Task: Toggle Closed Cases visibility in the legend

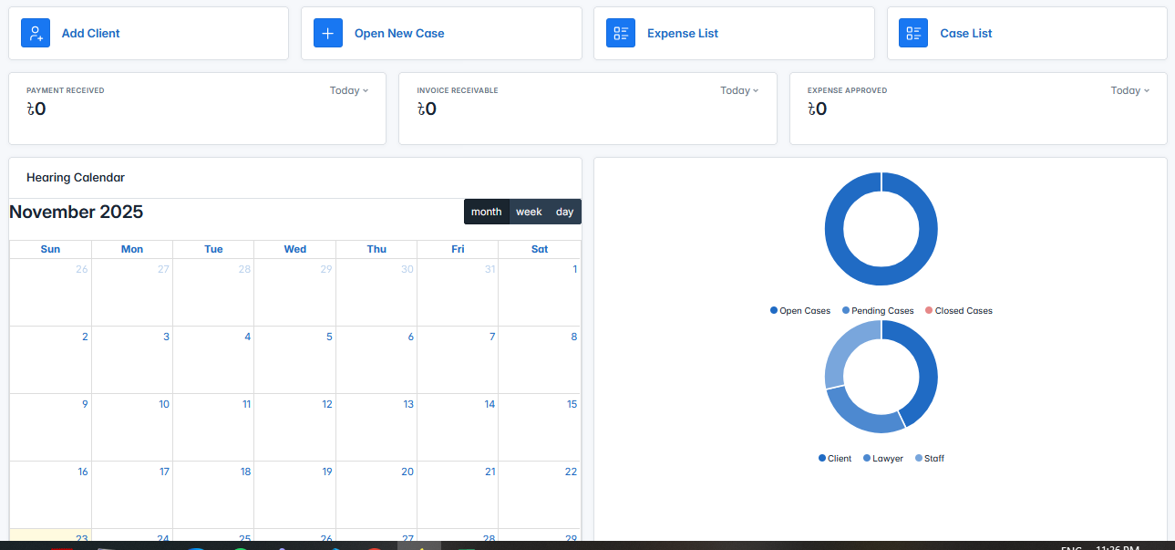Action: pos(958,310)
